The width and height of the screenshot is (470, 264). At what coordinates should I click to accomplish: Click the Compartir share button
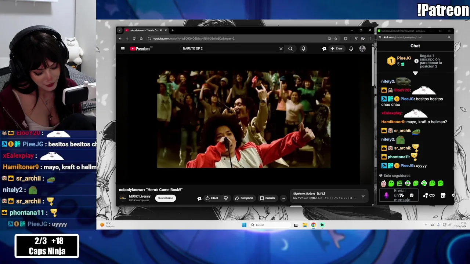pyautogui.click(x=244, y=198)
